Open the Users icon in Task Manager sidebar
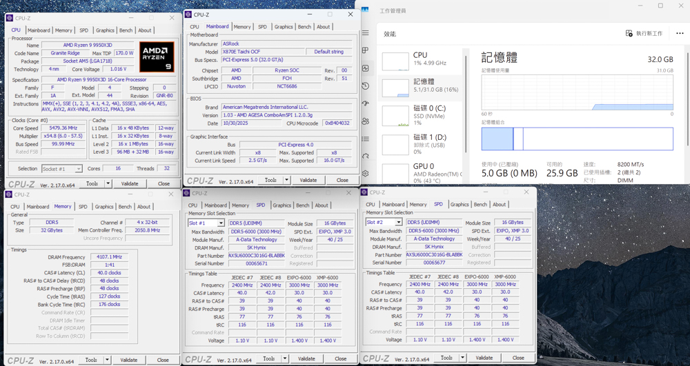This screenshot has height=366, width=690. click(x=366, y=121)
